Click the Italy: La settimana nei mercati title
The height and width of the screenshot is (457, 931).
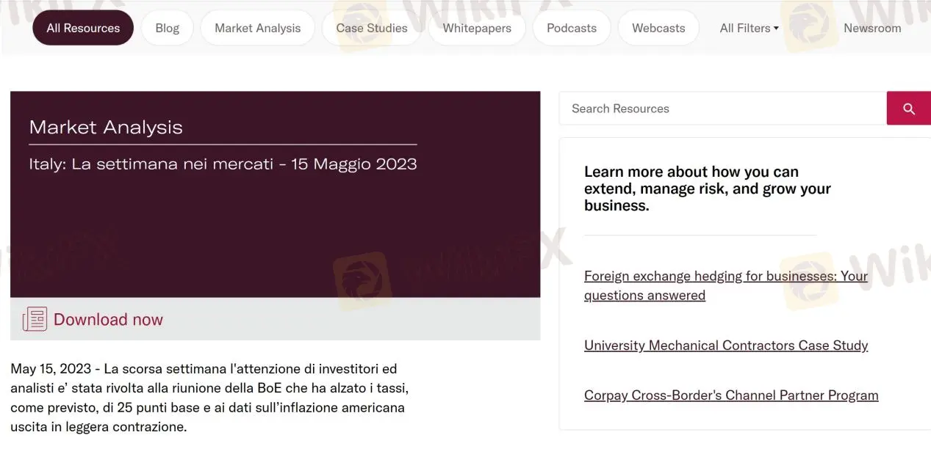coord(223,164)
